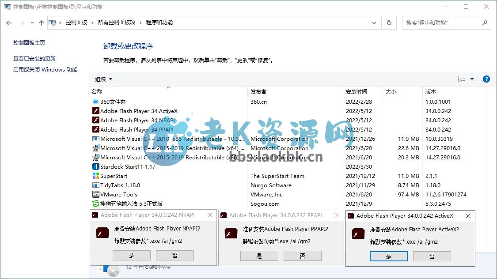Click the Flash icon in PPAPI dialog title
The height and width of the screenshot is (279, 497).
click(x=224, y=215)
